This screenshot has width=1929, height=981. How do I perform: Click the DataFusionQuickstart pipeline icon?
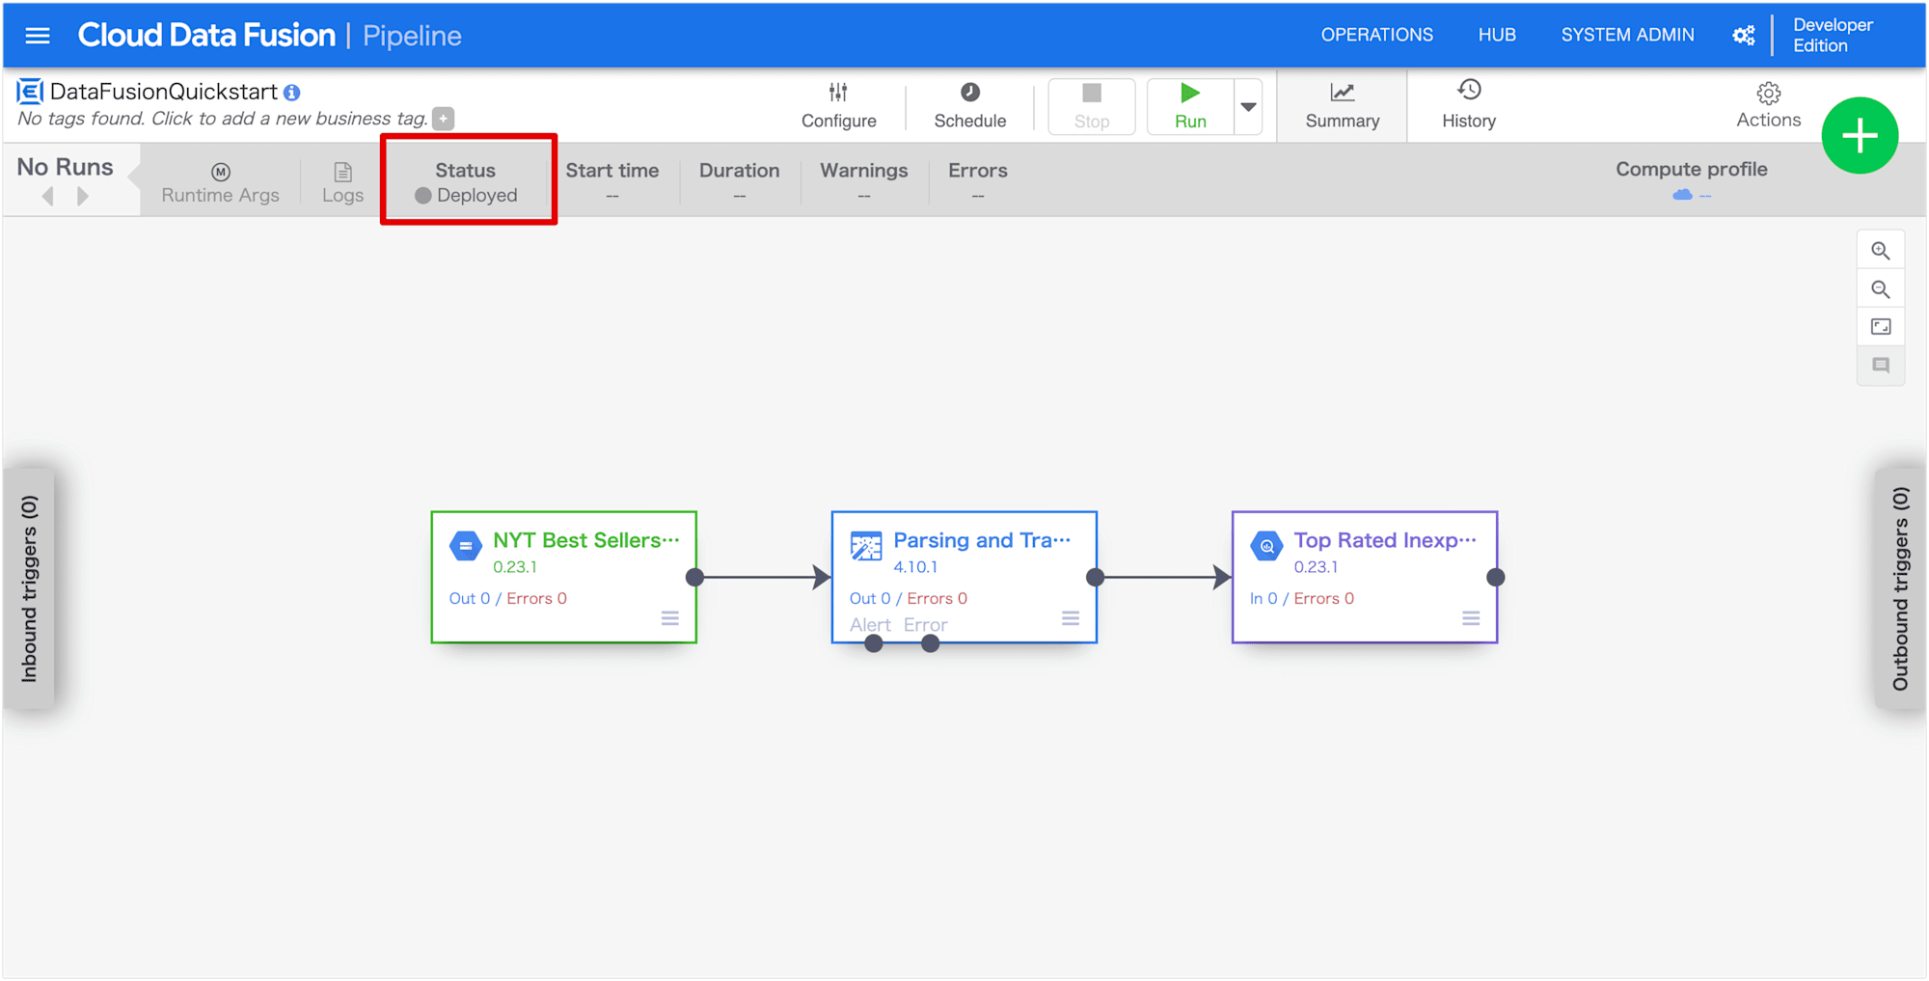tap(30, 92)
